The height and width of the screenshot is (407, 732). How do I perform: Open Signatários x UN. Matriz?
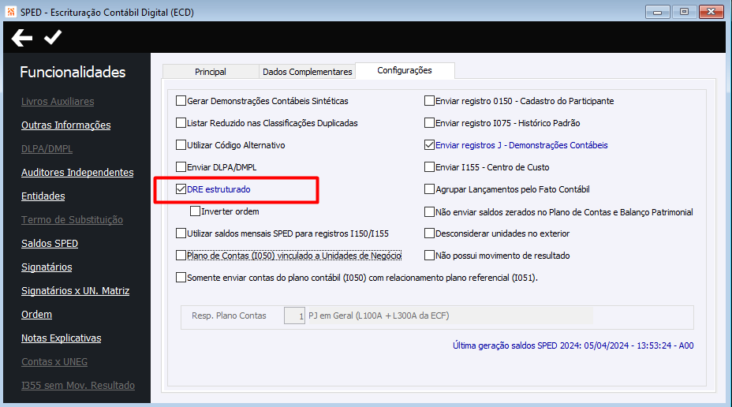click(75, 291)
